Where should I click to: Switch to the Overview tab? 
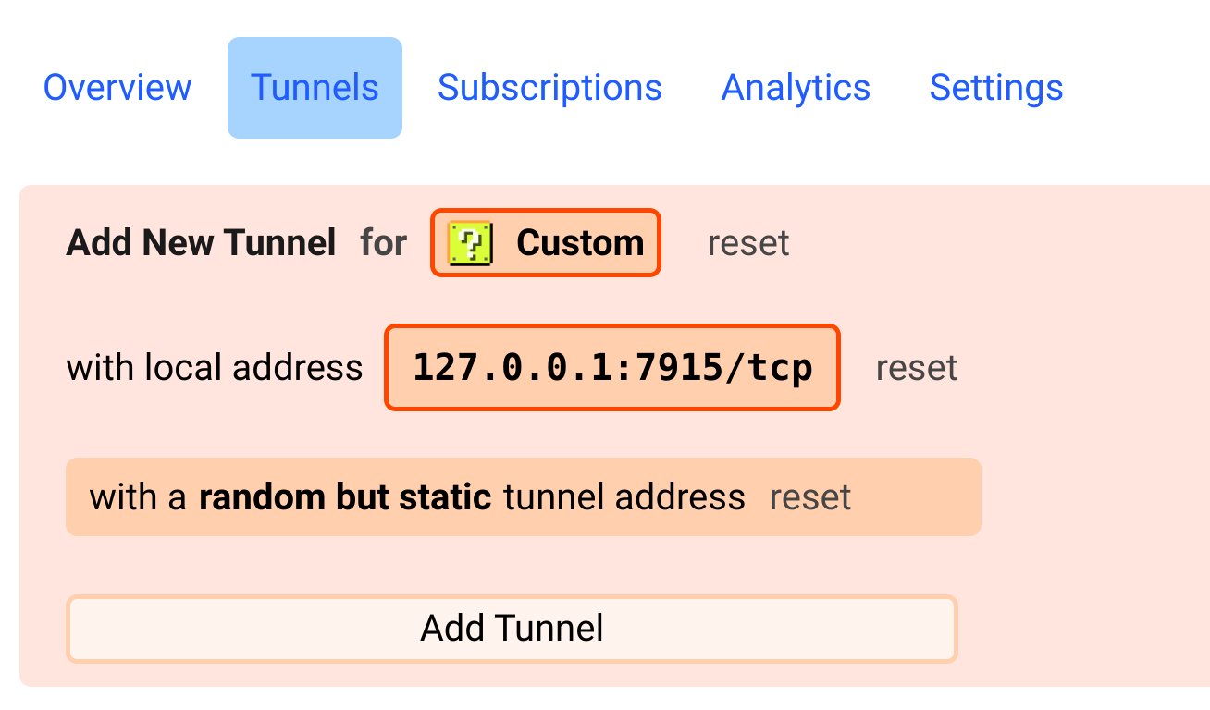click(117, 88)
